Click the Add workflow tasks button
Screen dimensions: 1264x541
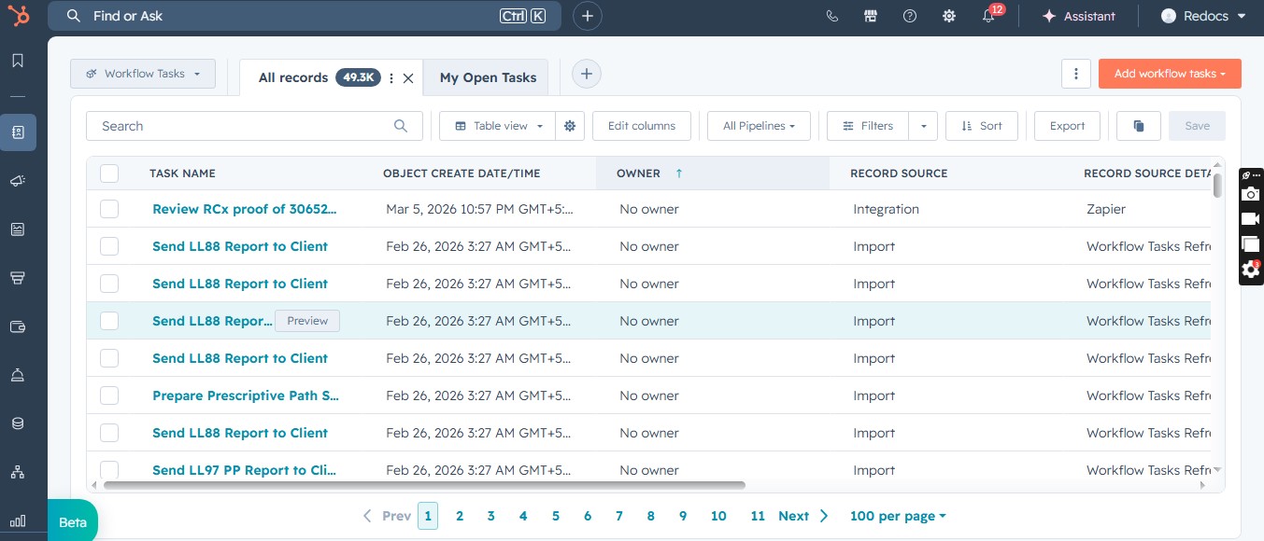coord(1169,74)
